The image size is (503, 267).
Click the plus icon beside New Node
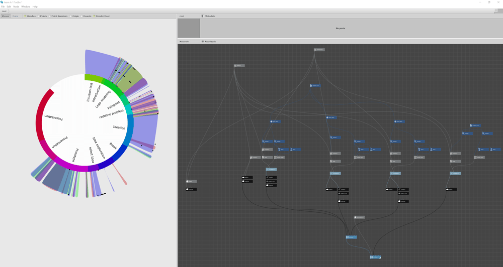pos(203,42)
